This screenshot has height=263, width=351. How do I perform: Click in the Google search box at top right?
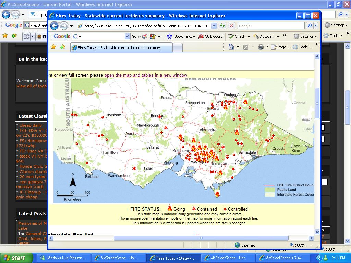(271, 26)
